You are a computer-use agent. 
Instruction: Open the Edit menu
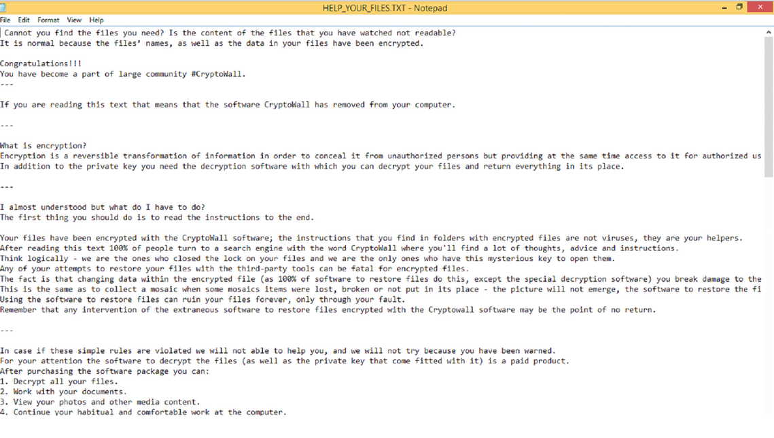tap(24, 20)
